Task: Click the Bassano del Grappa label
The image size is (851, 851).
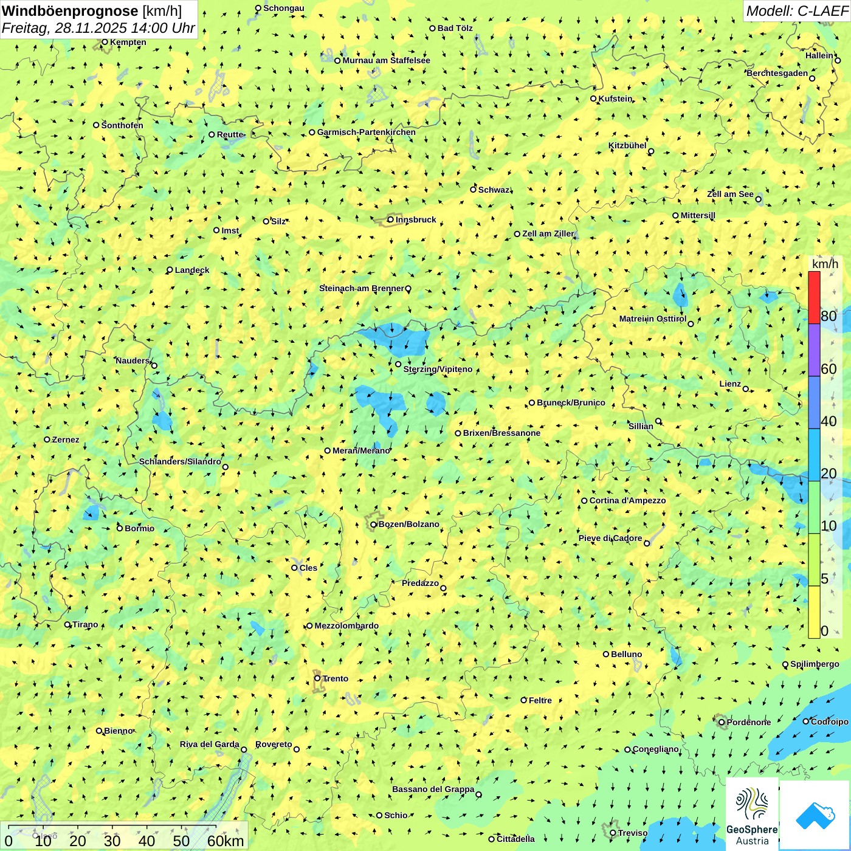Action: click(x=433, y=789)
